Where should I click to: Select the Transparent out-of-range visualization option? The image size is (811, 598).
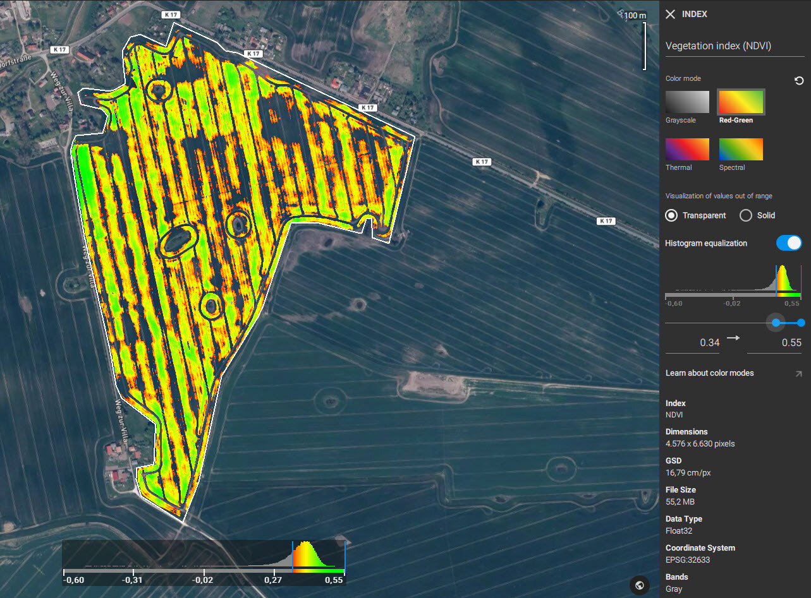(671, 215)
